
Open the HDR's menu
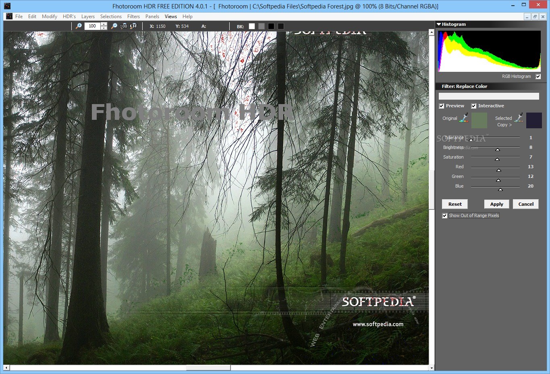(69, 17)
